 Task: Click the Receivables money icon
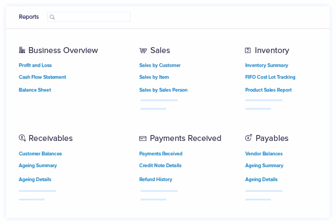click(x=22, y=138)
